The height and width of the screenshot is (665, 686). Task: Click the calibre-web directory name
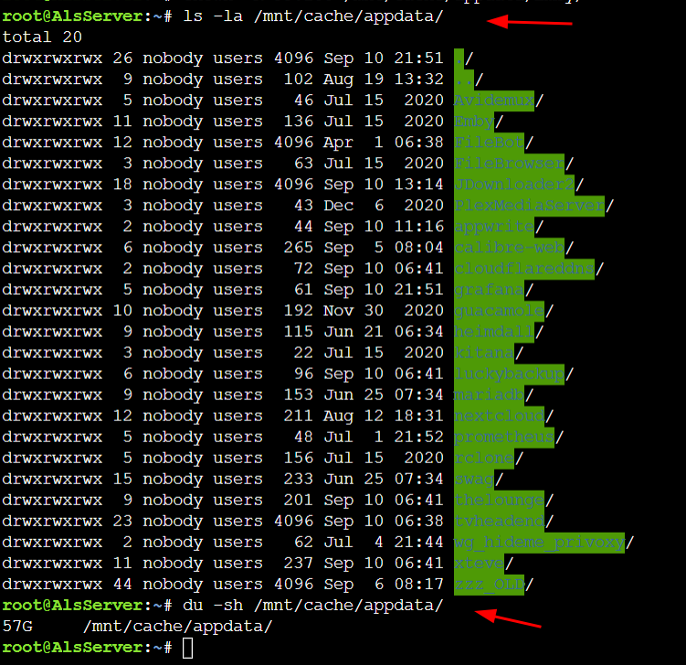(x=510, y=248)
